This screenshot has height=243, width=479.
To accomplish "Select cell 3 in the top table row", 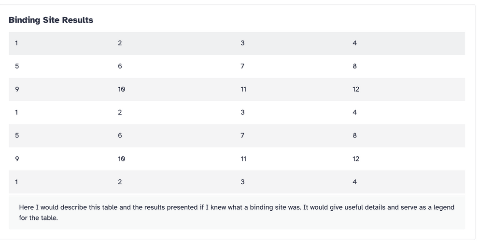I will tap(290, 43).
